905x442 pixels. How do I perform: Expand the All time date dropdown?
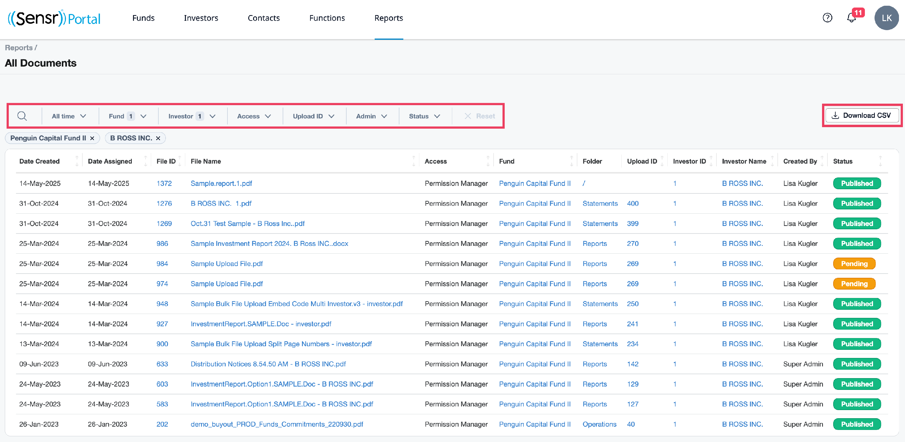(69, 116)
